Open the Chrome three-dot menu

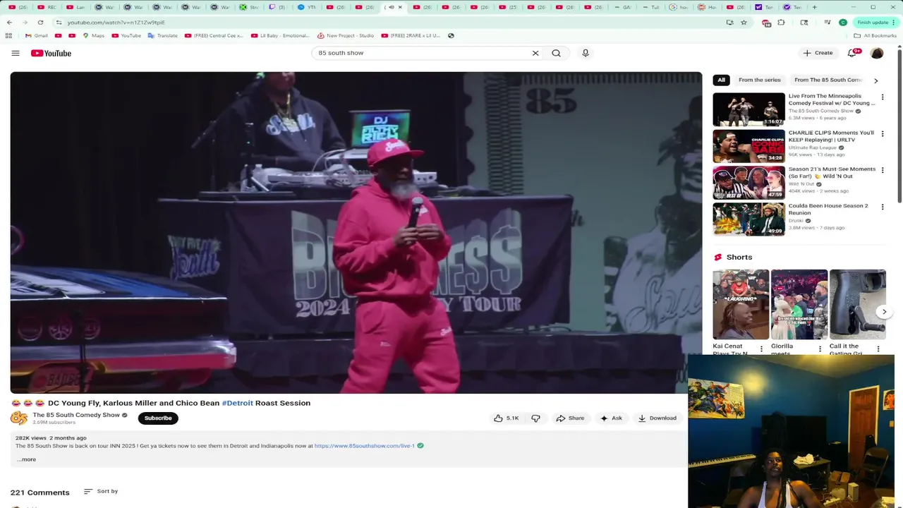click(893, 23)
